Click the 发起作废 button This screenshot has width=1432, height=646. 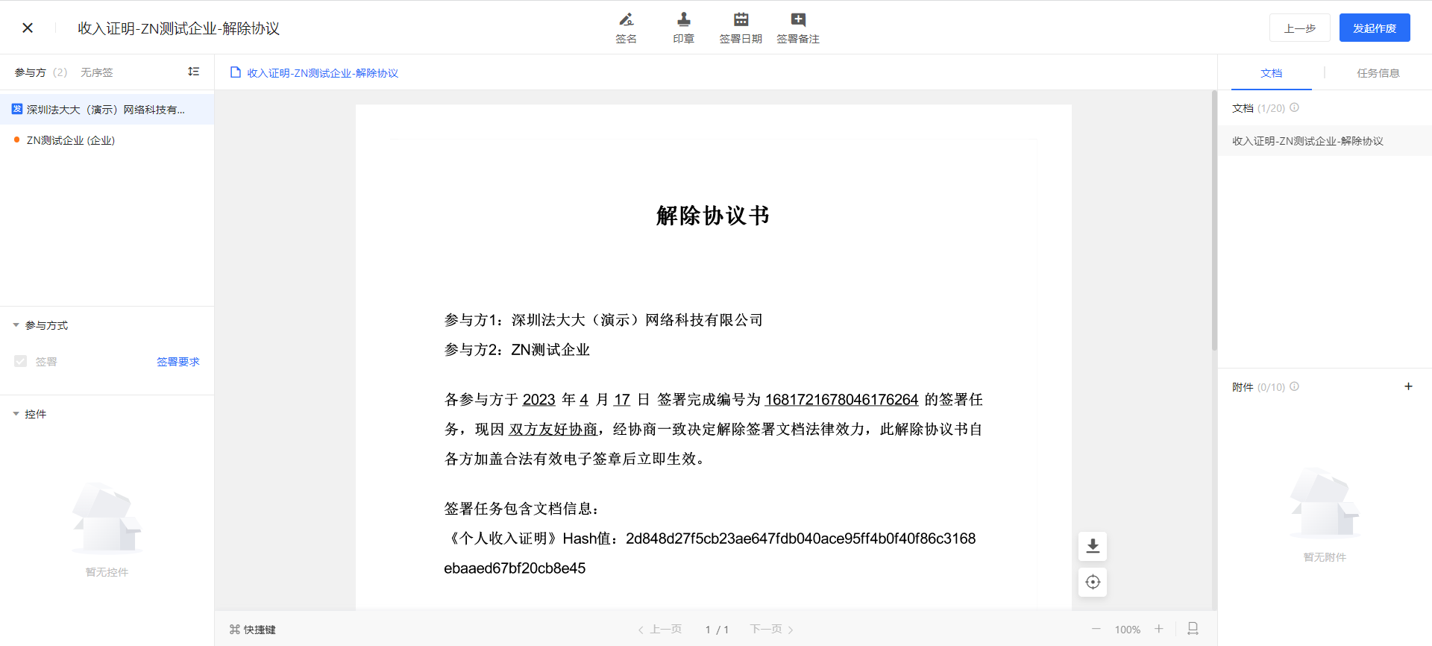click(x=1375, y=28)
